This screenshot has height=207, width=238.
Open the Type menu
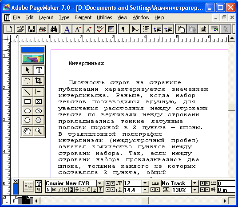[x=64, y=17]
